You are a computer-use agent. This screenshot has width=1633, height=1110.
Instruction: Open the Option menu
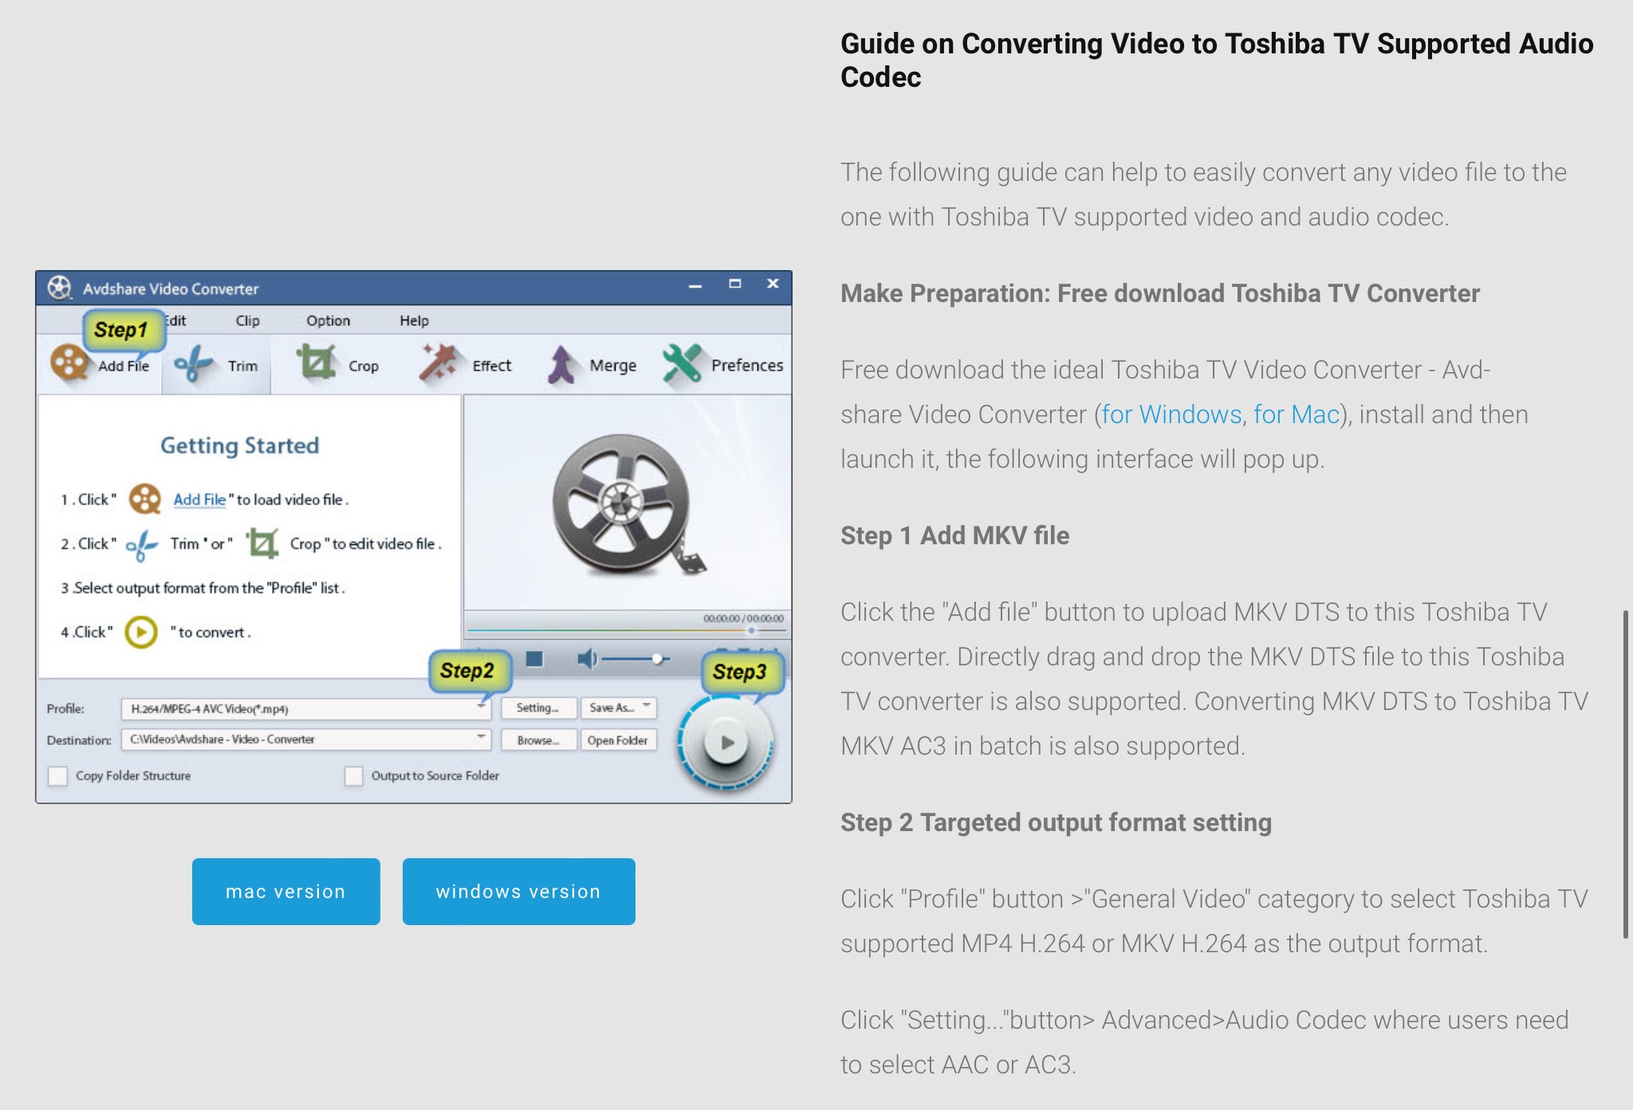pyautogui.click(x=328, y=320)
